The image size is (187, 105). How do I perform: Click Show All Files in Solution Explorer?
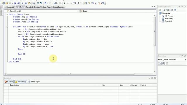[x=164, y=10]
